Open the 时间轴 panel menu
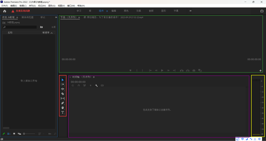 pos(94,77)
